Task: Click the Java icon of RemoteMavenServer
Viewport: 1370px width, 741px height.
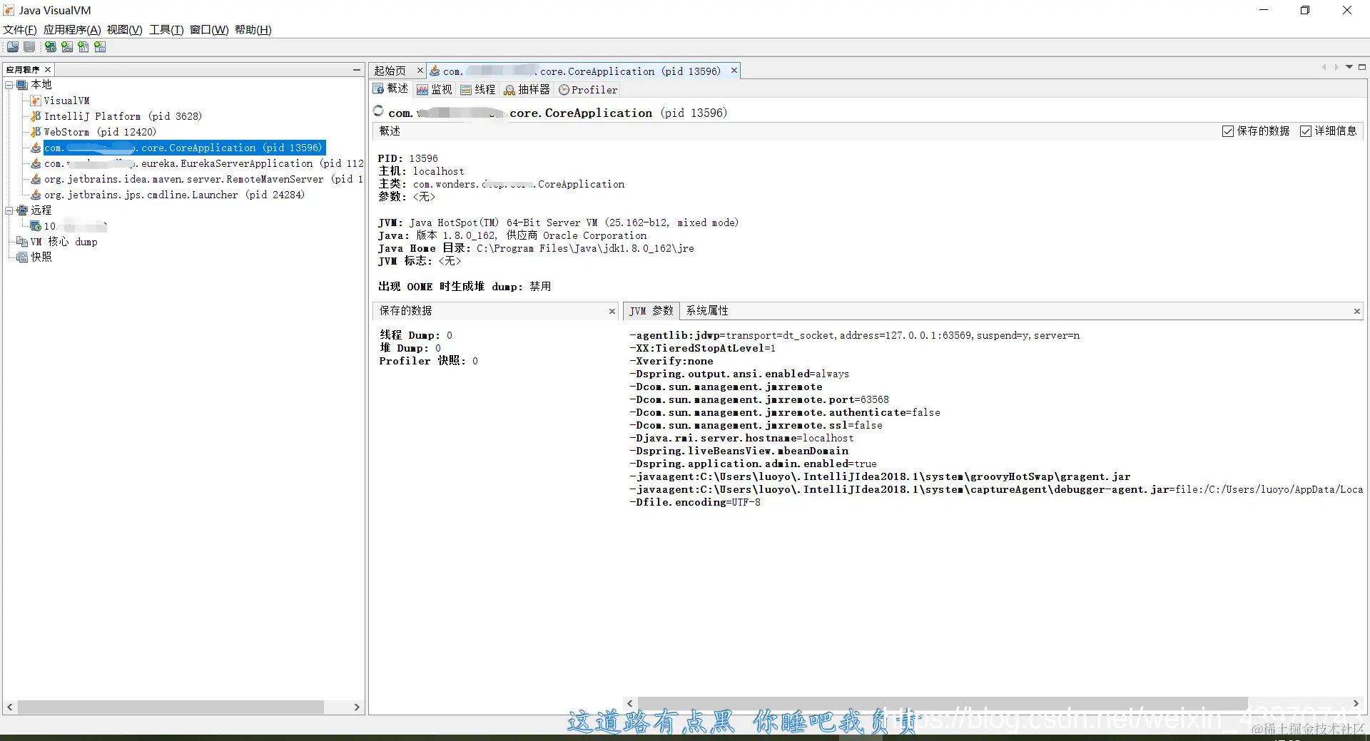Action: click(x=36, y=179)
